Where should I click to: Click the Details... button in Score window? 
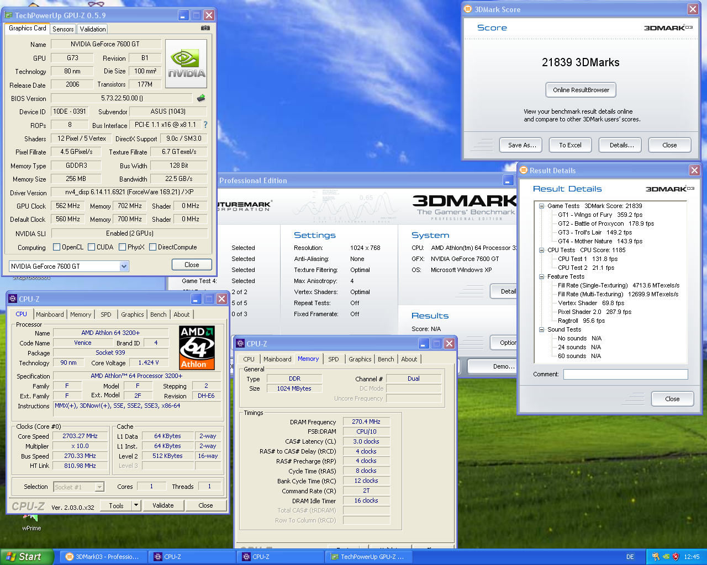coord(621,145)
